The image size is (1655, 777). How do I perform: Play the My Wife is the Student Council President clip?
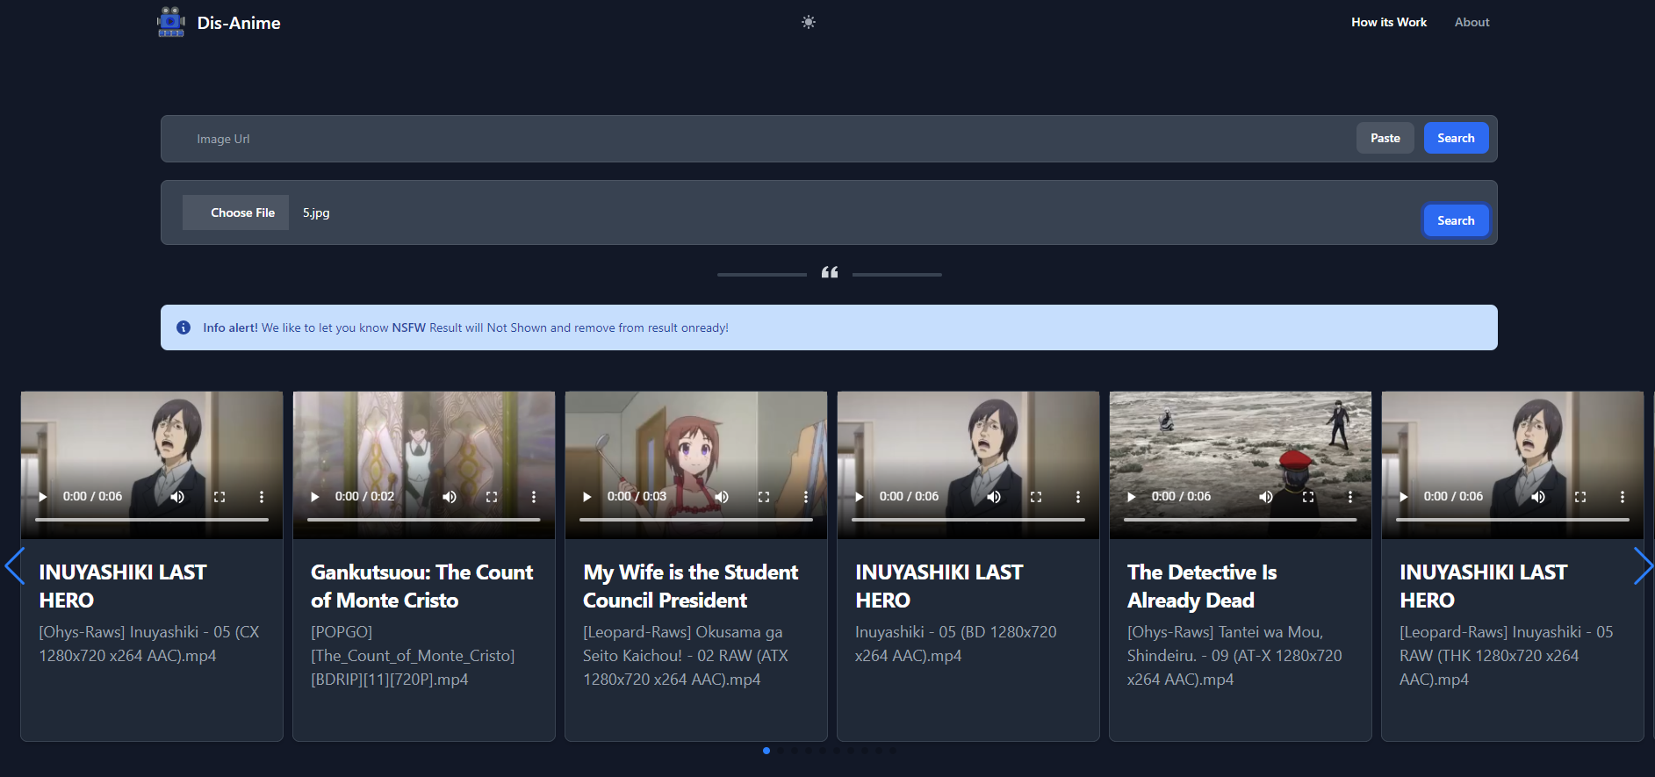(586, 497)
